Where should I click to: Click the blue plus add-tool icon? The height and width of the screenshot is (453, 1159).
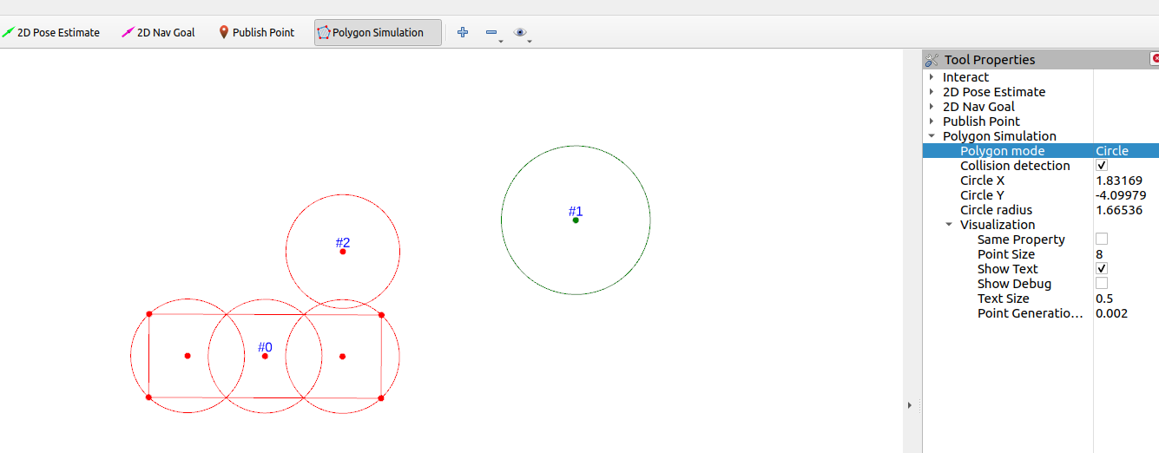tap(463, 32)
